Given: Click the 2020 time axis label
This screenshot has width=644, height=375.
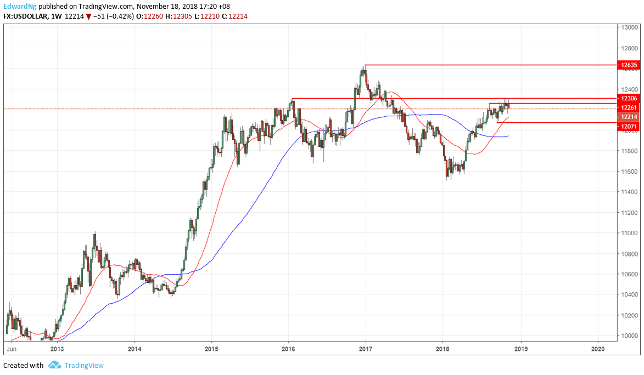Looking at the screenshot, I should (x=598, y=349).
